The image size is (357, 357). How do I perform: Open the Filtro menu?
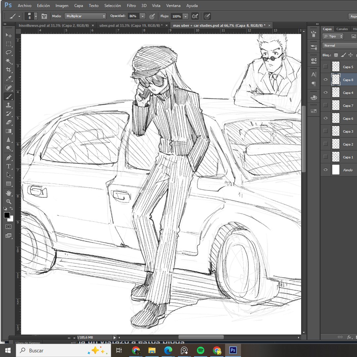pyautogui.click(x=131, y=6)
